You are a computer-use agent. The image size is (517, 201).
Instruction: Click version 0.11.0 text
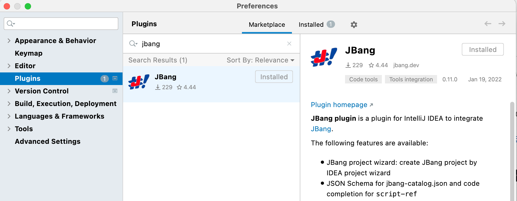click(450, 79)
